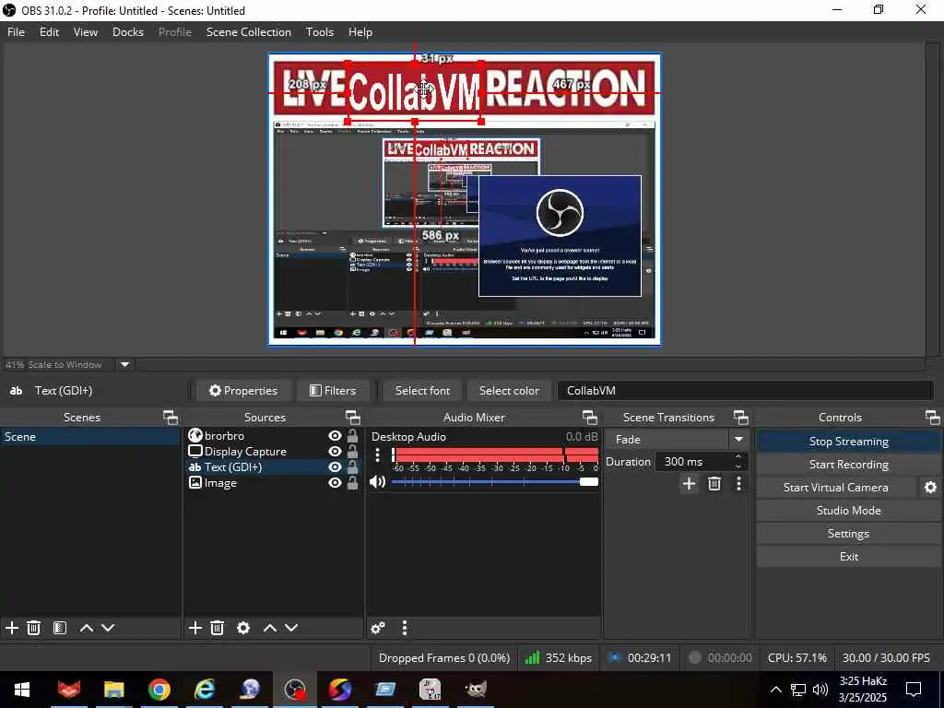944x708 pixels.
Task: Enable Studio Mode
Action: 848,510
